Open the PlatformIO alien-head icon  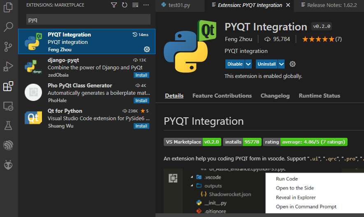click(8, 165)
